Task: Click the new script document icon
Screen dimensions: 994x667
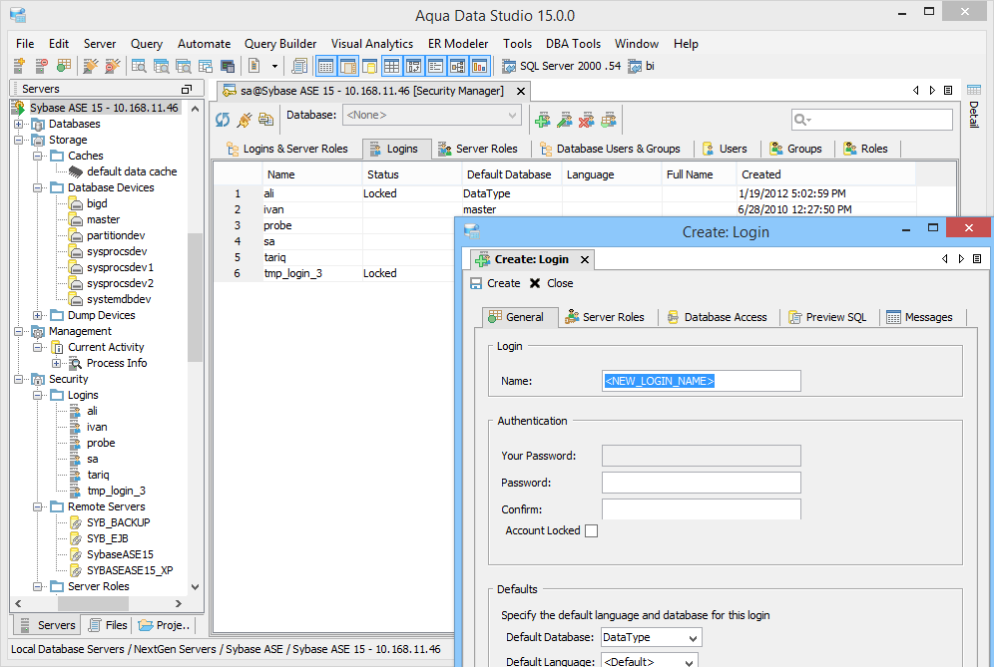Action: pos(254,65)
